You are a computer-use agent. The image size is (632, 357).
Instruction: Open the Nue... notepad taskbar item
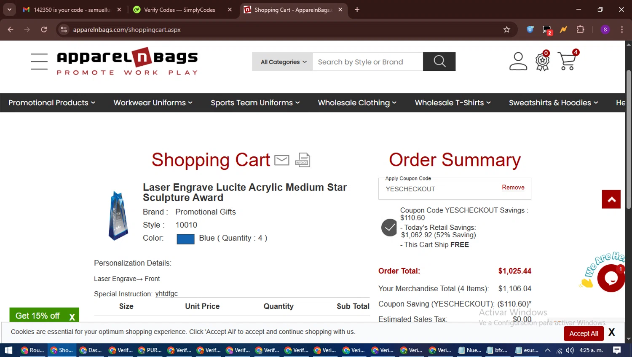(x=470, y=350)
